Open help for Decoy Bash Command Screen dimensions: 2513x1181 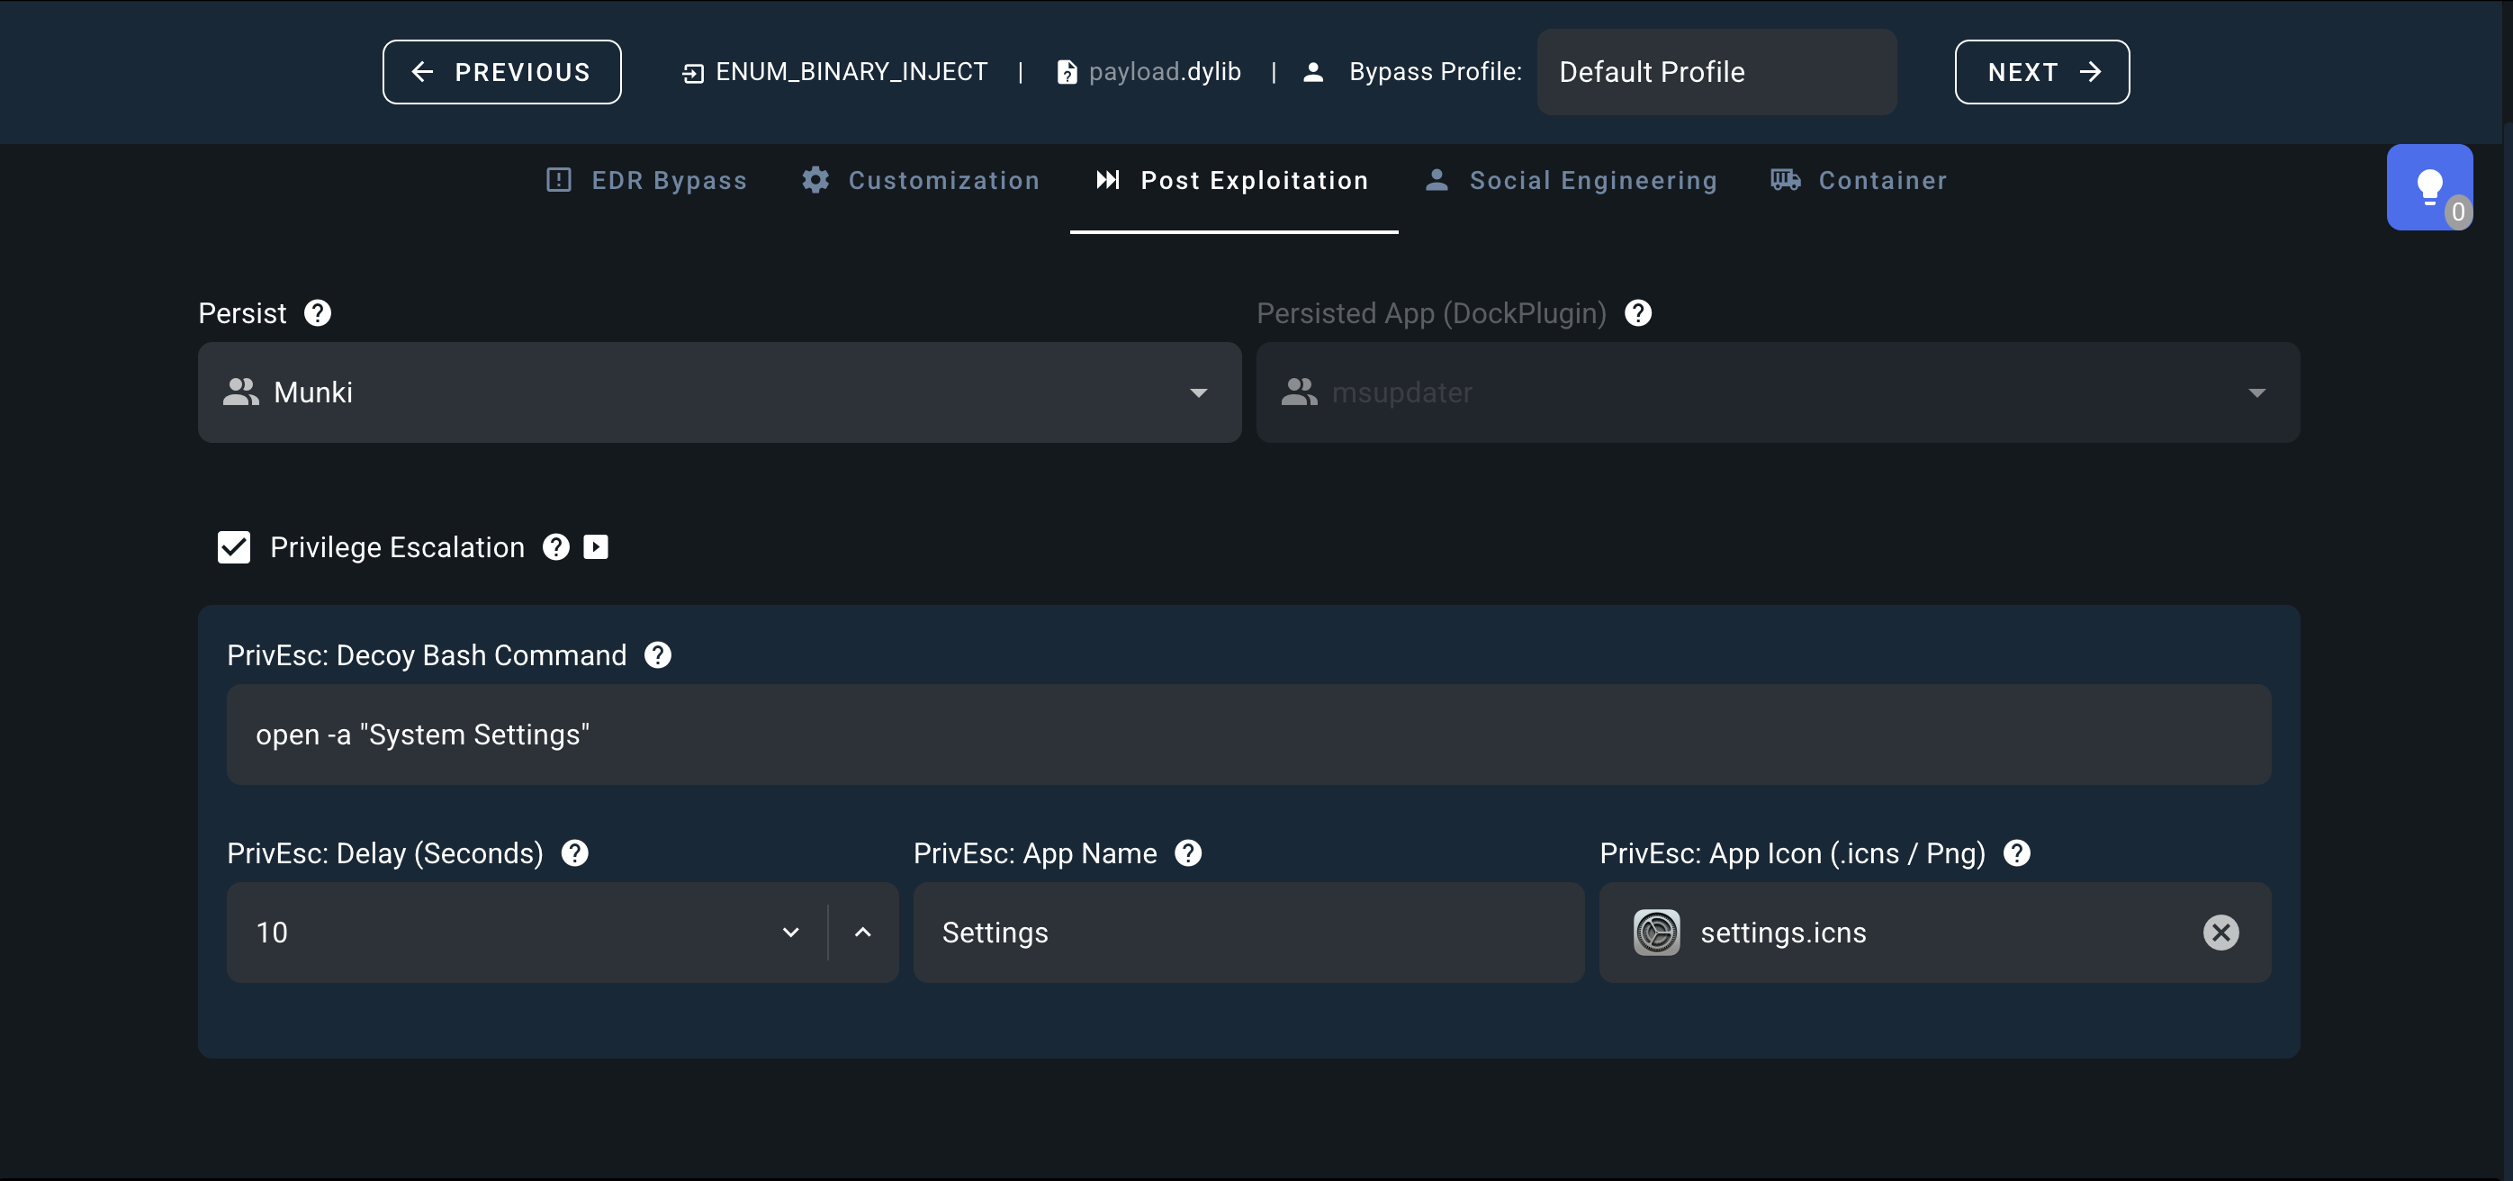tap(658, 656)
